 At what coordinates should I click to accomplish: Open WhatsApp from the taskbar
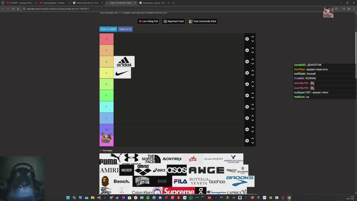[x=191, y=198]
